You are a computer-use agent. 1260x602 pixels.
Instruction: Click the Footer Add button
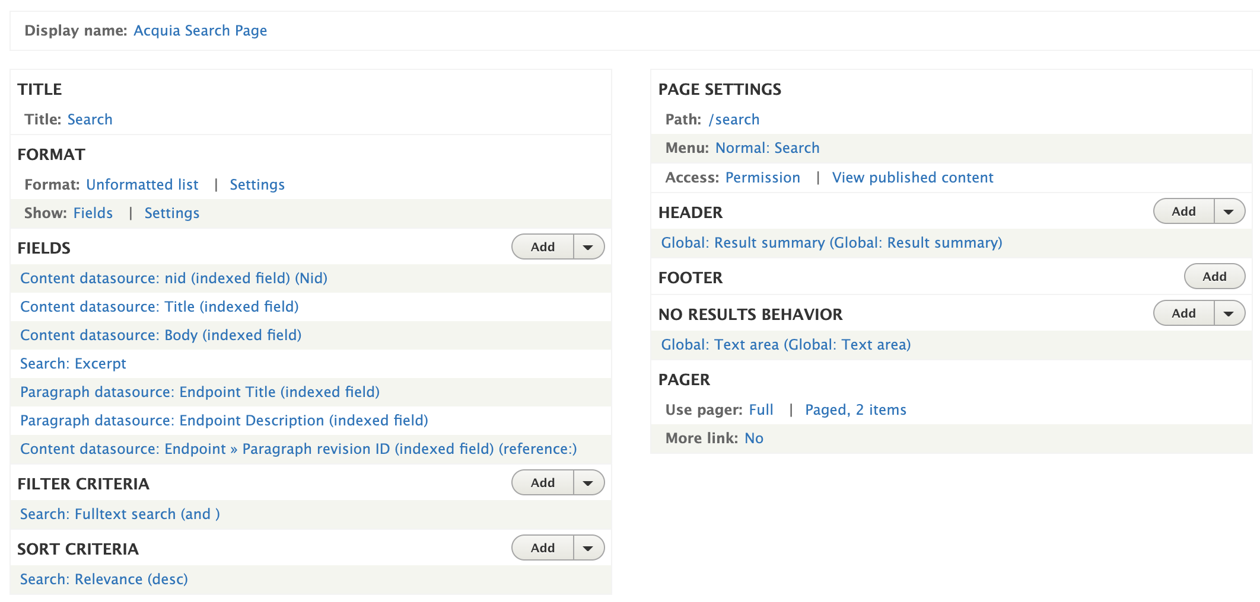click(1214, 277)
